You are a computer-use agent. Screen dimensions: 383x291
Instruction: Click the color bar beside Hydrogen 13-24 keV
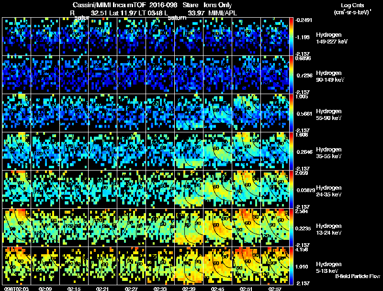click(x=291, y=228)
